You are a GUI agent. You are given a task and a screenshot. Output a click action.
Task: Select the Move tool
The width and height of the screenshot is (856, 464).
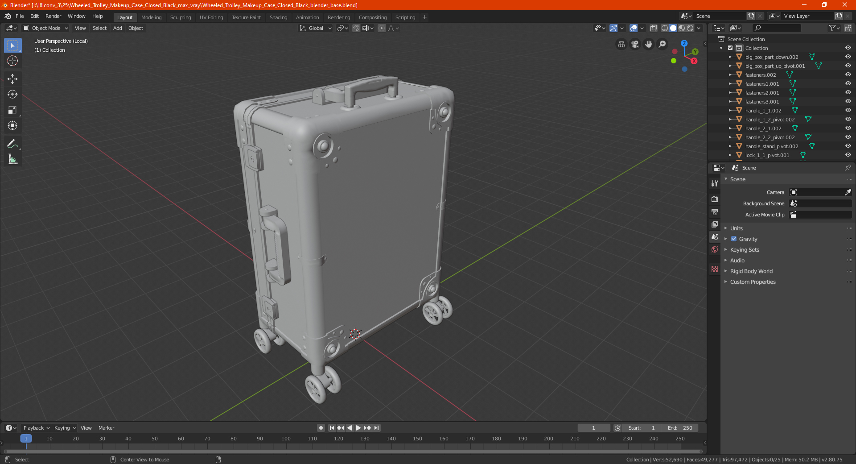(x=12, y=79)
